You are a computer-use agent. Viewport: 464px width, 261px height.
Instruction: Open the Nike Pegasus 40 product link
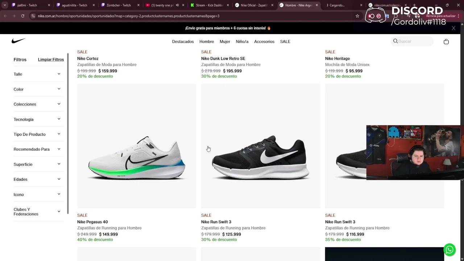click(92, 222)
